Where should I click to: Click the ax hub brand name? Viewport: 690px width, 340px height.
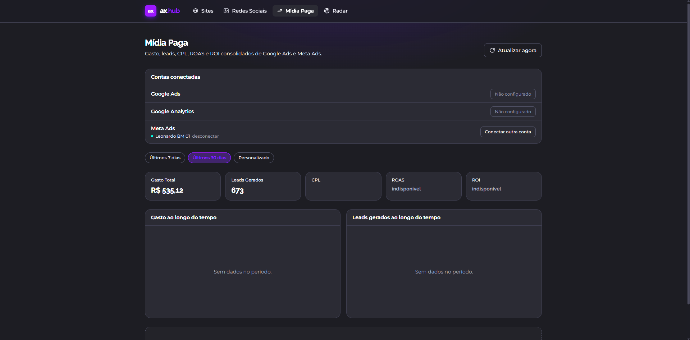pyautogui.click(x=170, y=11)
